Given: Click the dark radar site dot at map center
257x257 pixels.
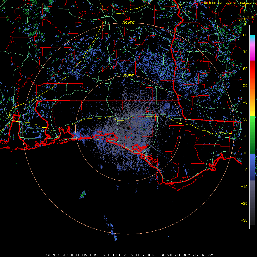Looking at the screenshot, I should (128, 128).
